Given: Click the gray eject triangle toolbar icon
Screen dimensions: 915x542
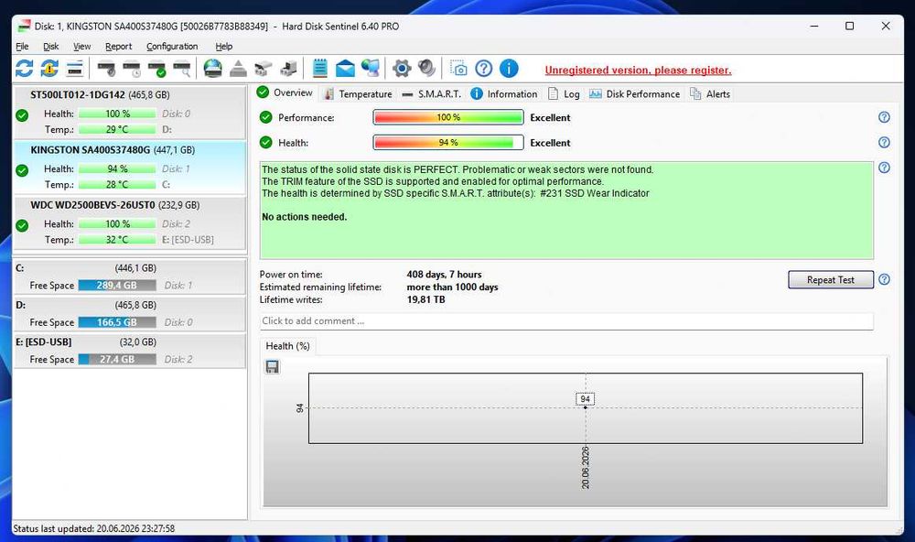Looking at the screenshot, I should [238, 69].
